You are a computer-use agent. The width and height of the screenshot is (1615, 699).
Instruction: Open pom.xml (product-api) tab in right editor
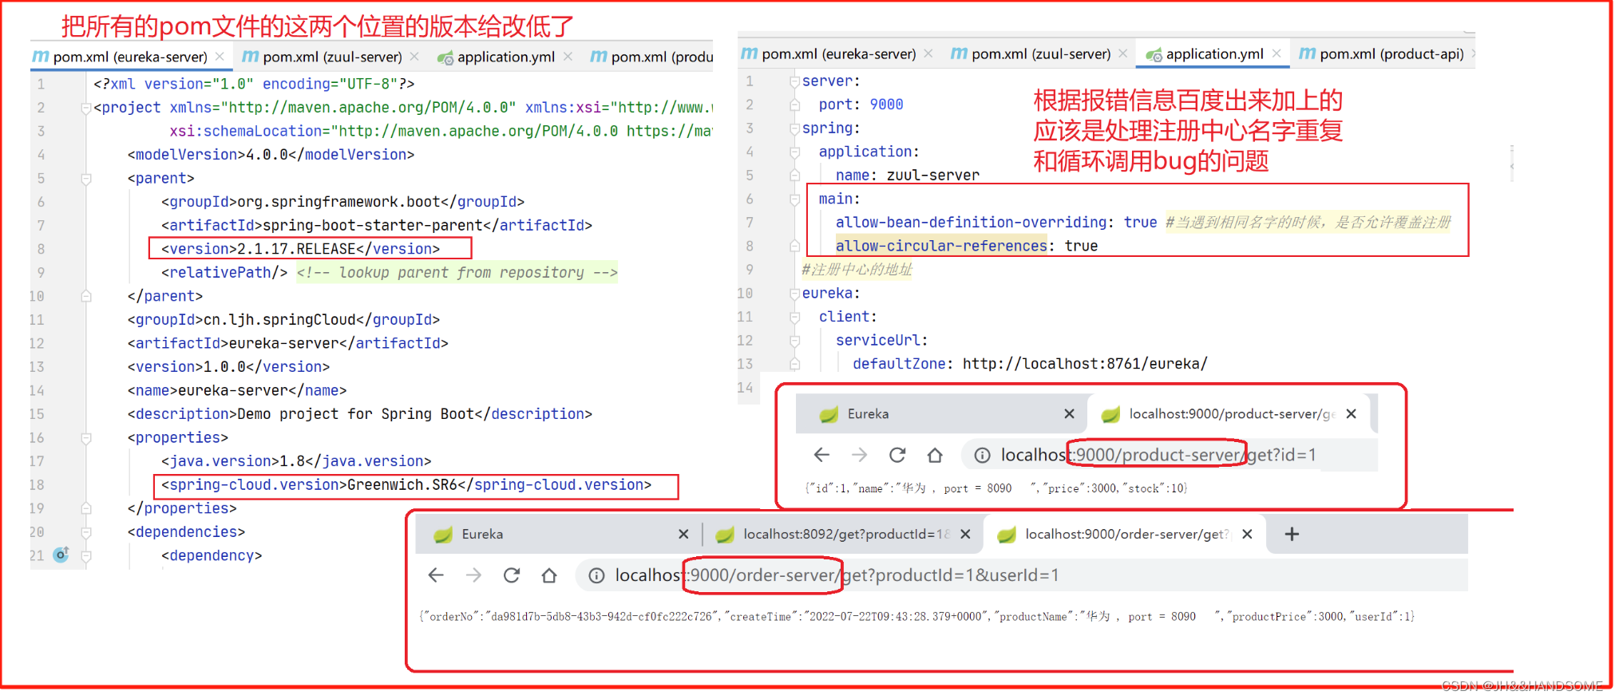[1391, 53]
